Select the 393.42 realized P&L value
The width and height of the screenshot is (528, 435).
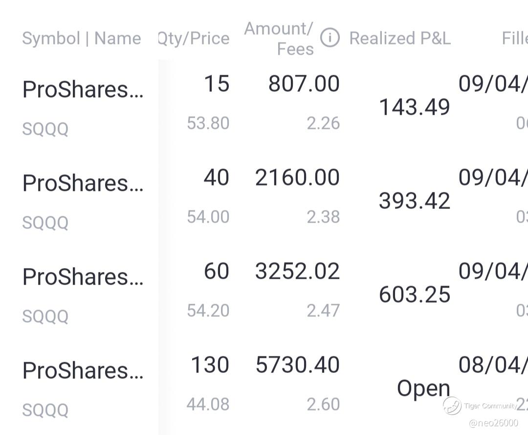coord(415,201)
